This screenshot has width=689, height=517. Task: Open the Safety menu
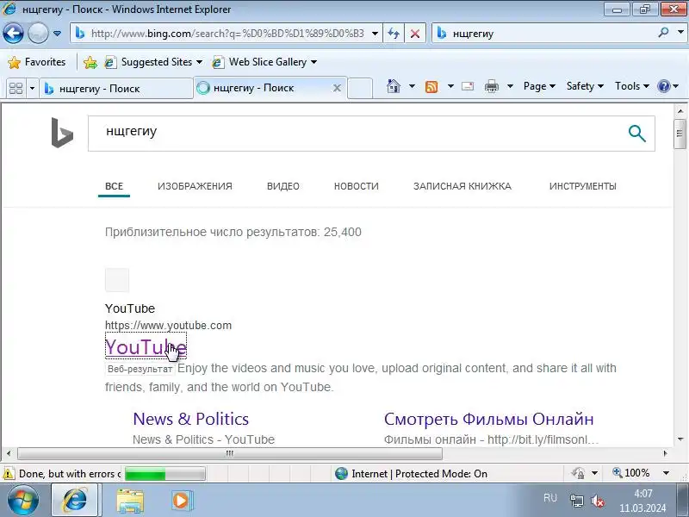tap(585, 86)
